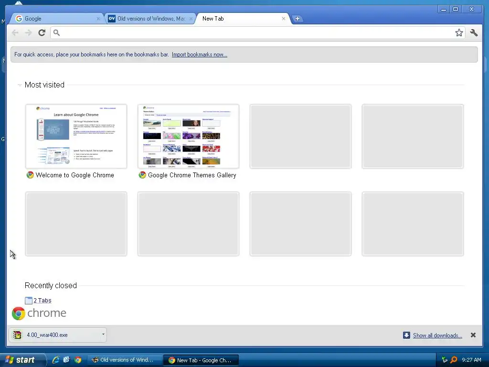Viewport: 489px width, 367px height.
Task: Close the Google tab
Action: tap(98, 19)
